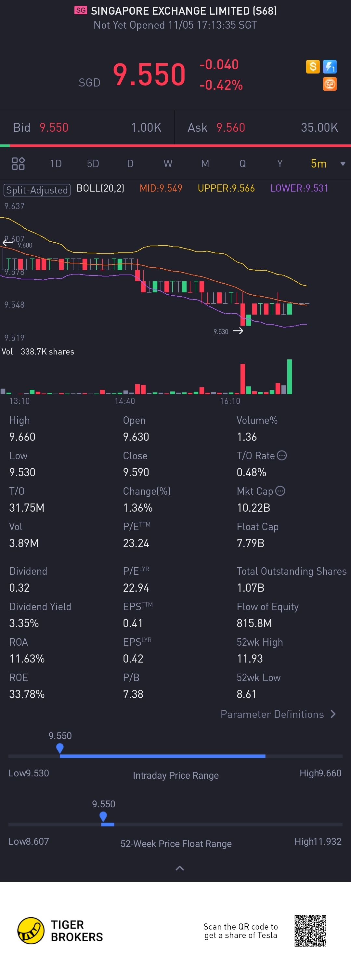This screenshot has height=980, width=351.
Task: Open the 5m interval dropdown arrow
Action: click(x=343, y=164)
